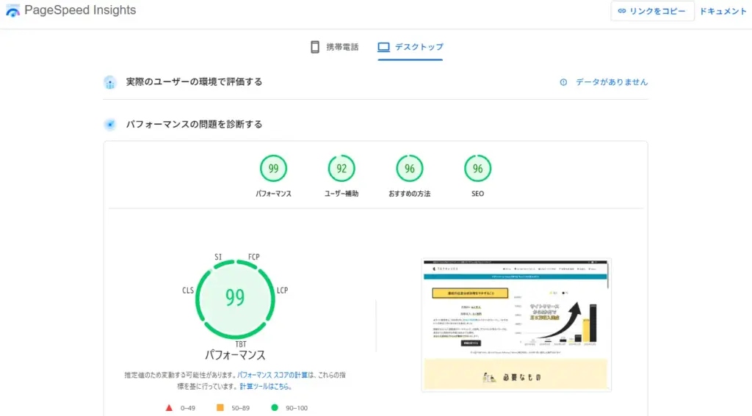
Task: Click the 90–100 legend text
Action: tap(297, 409)
